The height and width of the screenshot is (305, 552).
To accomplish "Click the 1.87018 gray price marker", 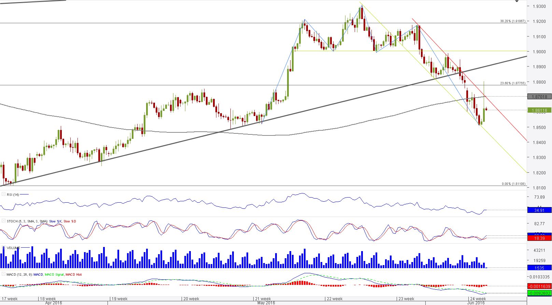I will click(539, 97).
